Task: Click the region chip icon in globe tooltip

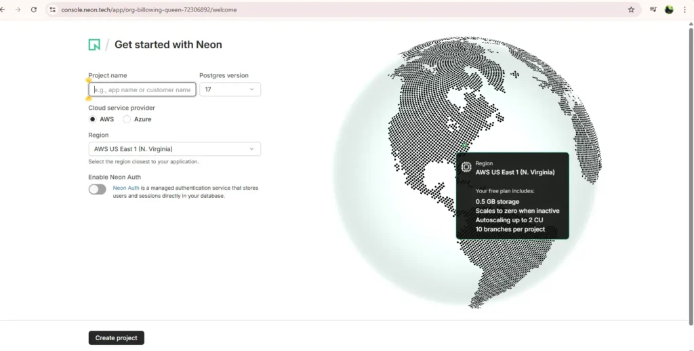Action: (x=466, y=167)
